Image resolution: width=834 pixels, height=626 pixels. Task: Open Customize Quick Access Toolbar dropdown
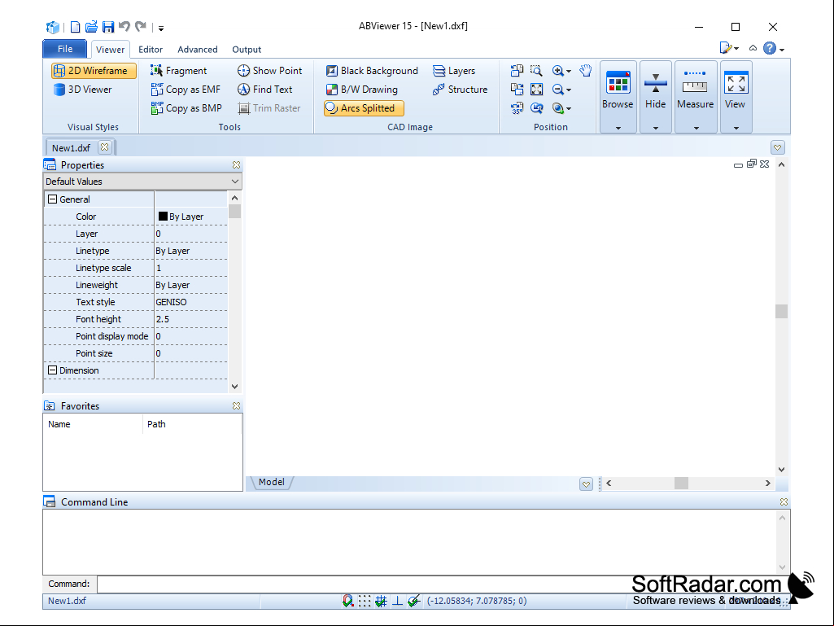coord(160,28)
